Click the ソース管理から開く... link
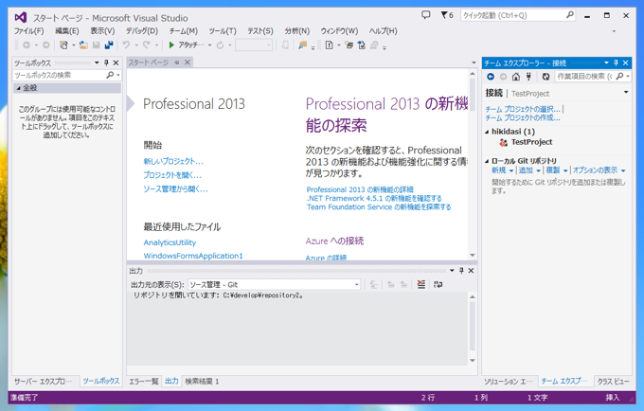Viewport: 644px width, 411px height. click(x=176, y=189)
